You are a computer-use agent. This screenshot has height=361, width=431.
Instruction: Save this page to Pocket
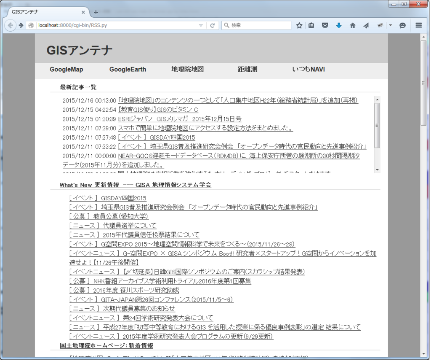tap(325, 25)
